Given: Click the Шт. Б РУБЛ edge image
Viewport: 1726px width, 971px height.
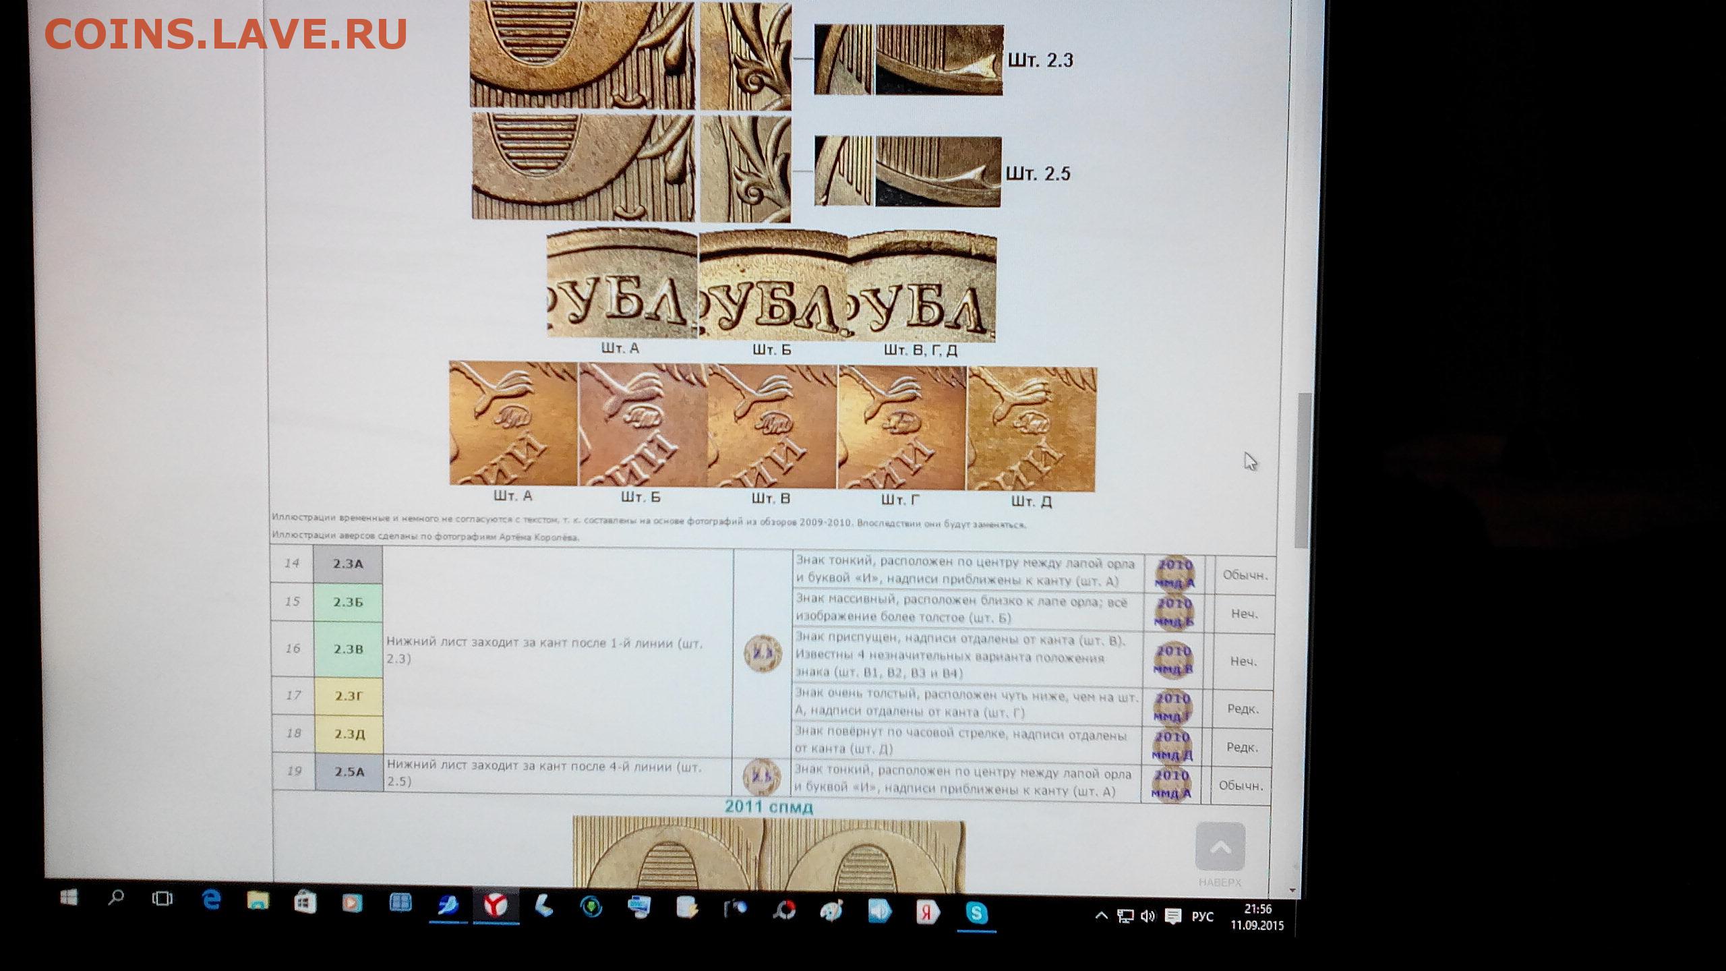Looking at the screenshot, I should [x=773, y=286].
